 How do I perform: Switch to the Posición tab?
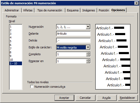click(x=104, y=10)
